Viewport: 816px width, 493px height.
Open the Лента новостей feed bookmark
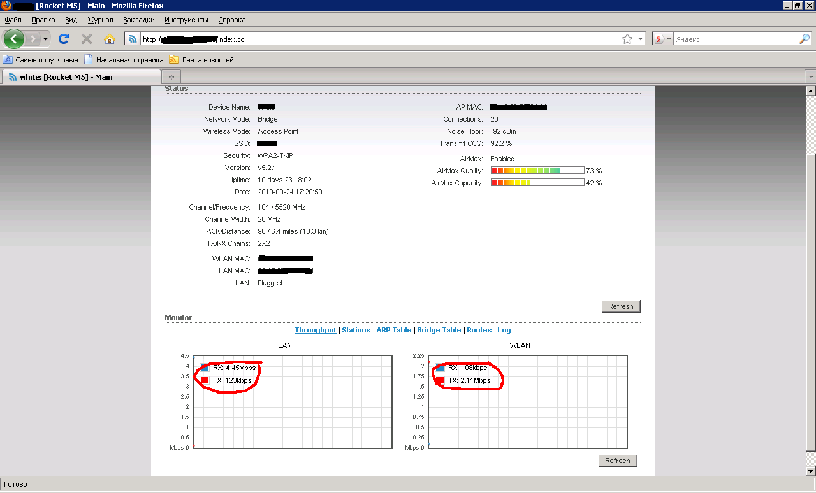pyautogui.click(x=201, y=60)
